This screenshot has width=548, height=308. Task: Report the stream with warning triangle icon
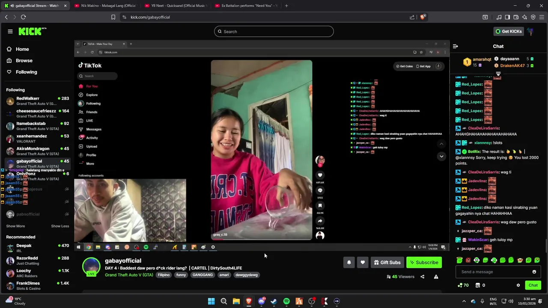click(436, 277)
